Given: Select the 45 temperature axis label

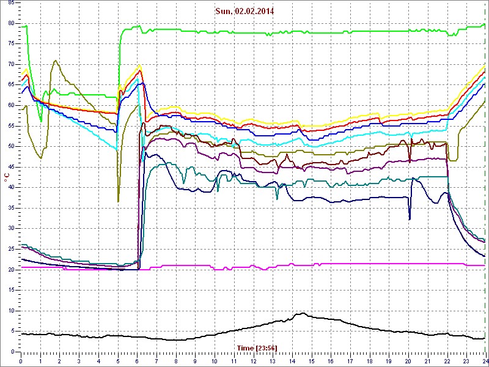Looking at the screenshot, I should (10, 167).
